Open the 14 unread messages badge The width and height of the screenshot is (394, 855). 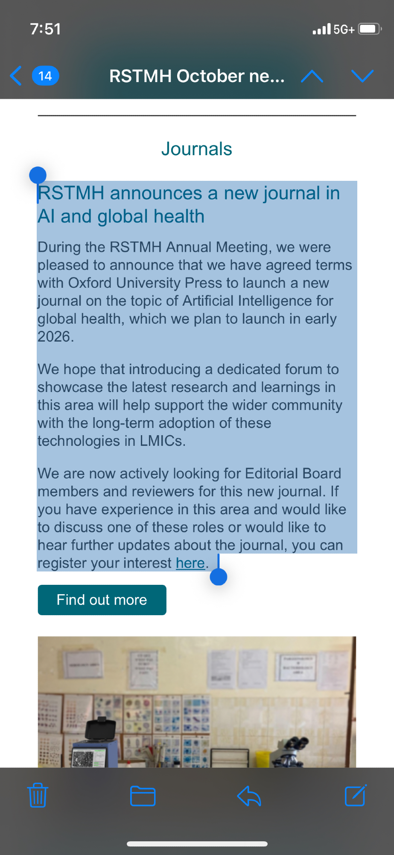click(x=45, y=76)
